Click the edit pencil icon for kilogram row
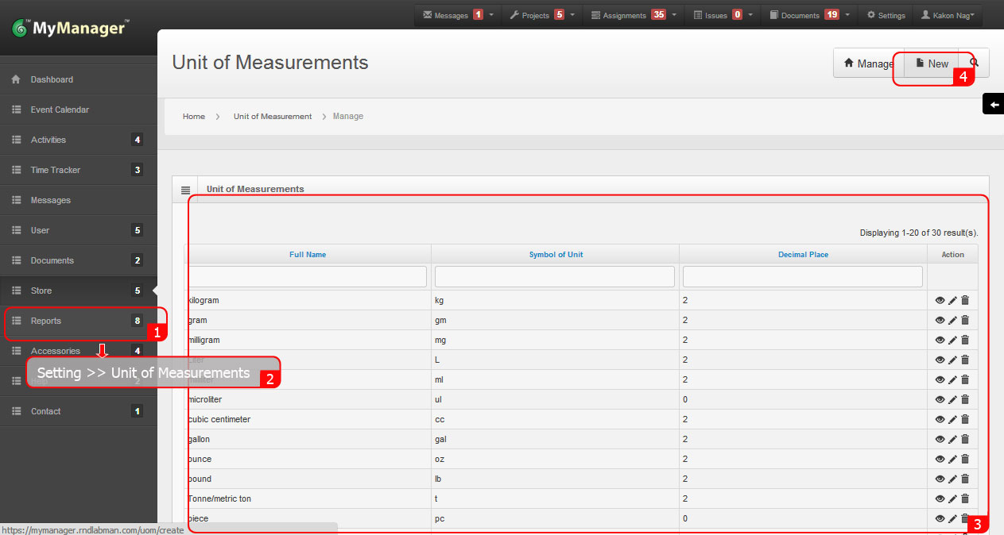Screen dimensions: 1004x535 coord(952,300)
